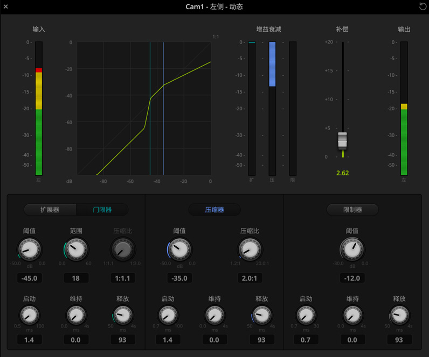Click the expander 启动 attack knob
The width and height of the screenshot is (429, 357).
29,316
